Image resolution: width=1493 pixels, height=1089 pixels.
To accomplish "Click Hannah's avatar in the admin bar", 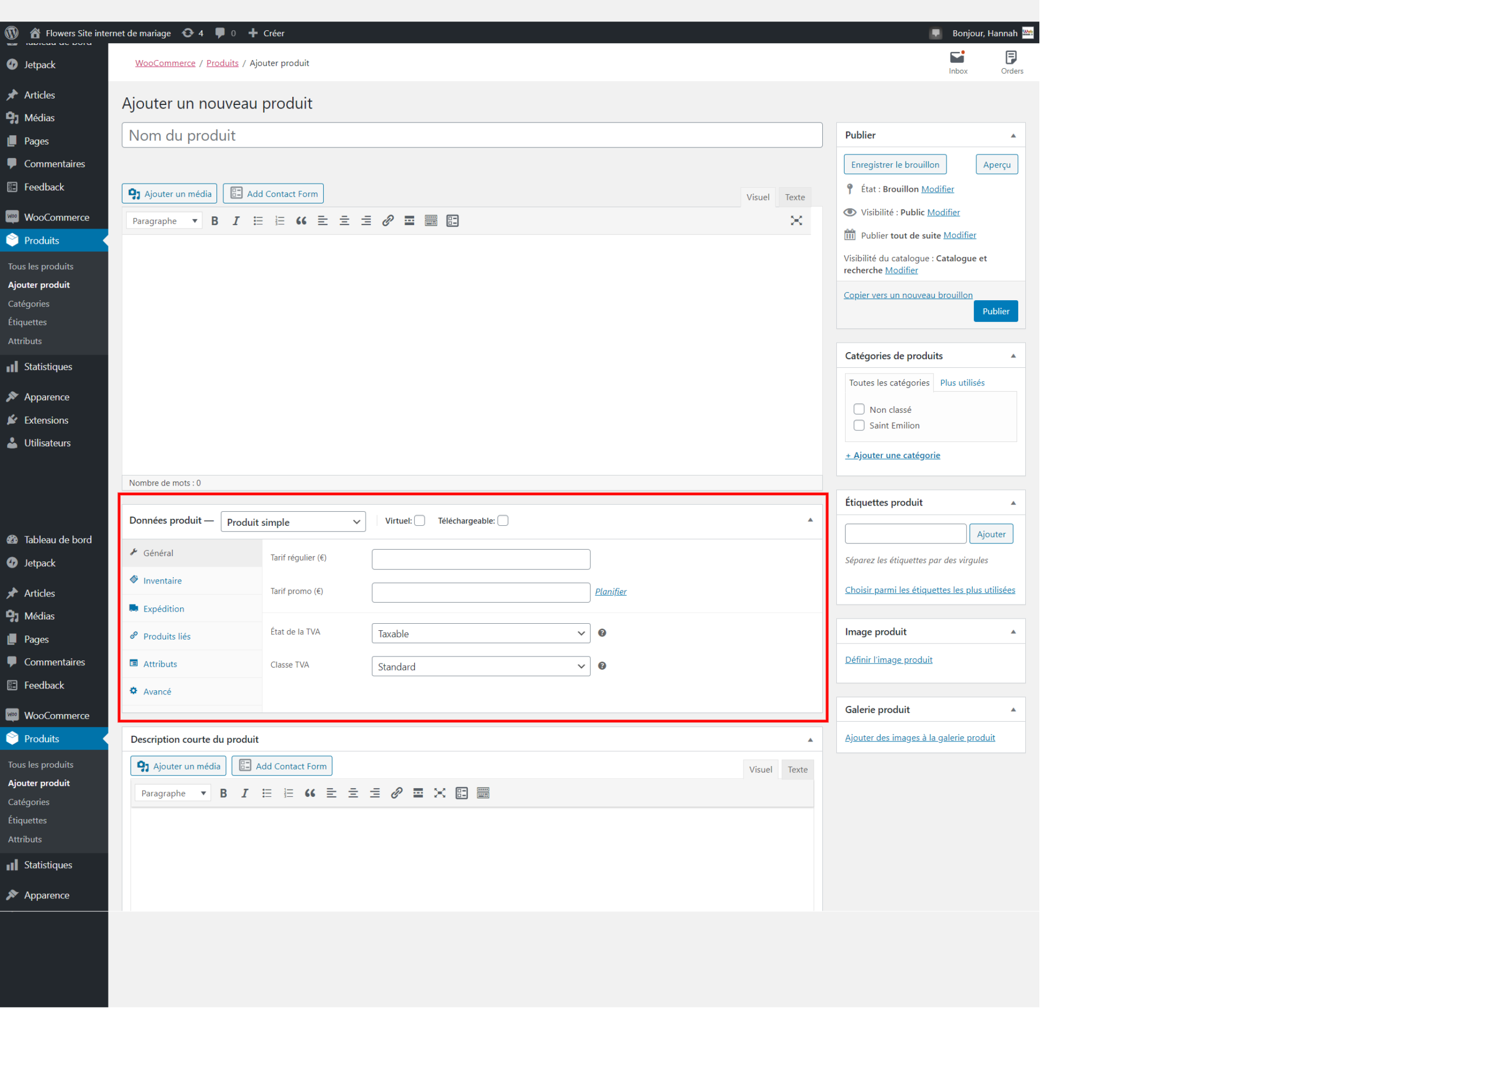I will pos(1028,32).
